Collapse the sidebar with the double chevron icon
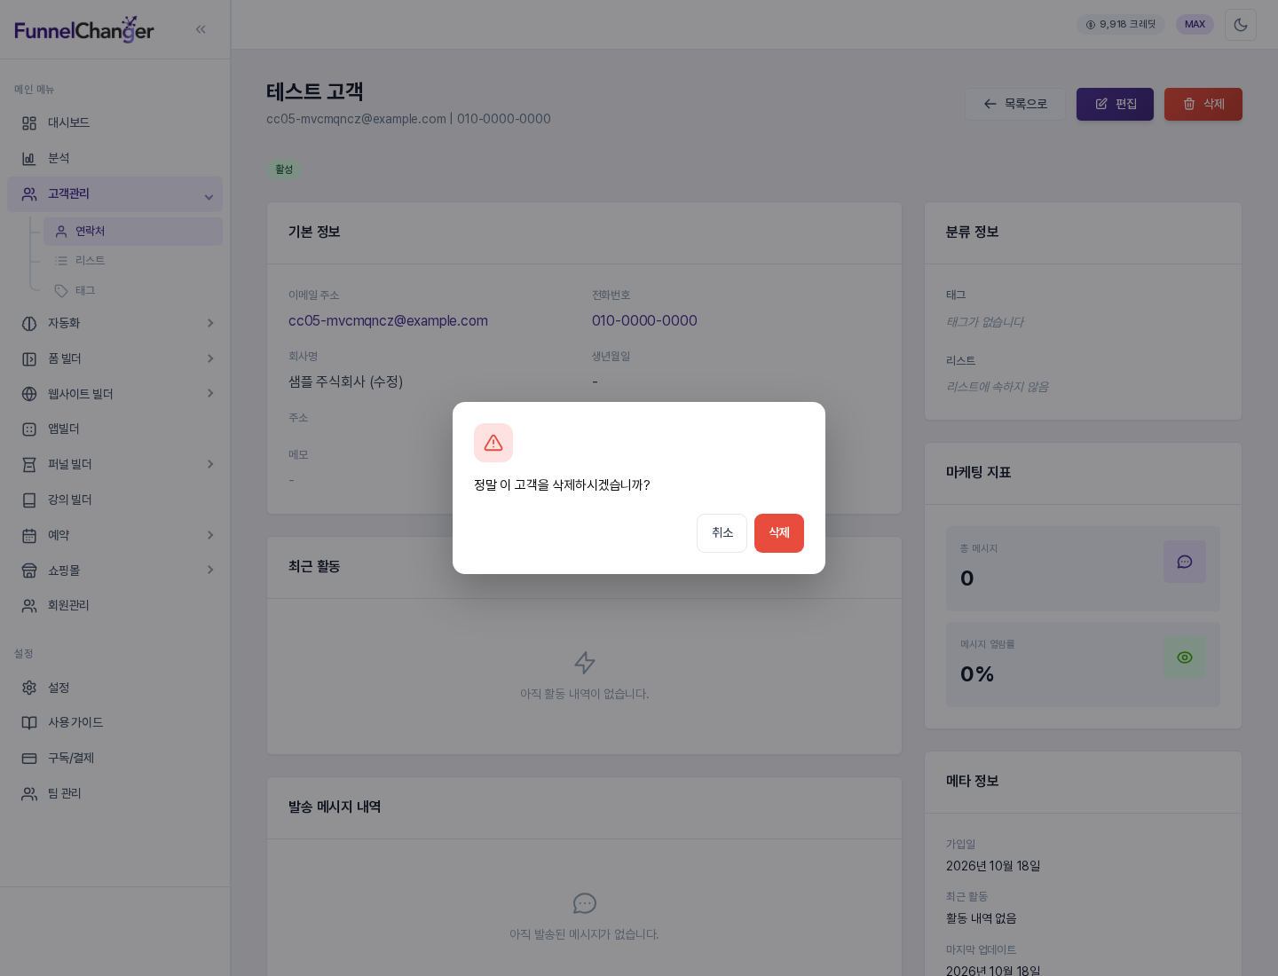Viewport: 1278px width, 976px height. click(201, 29)
